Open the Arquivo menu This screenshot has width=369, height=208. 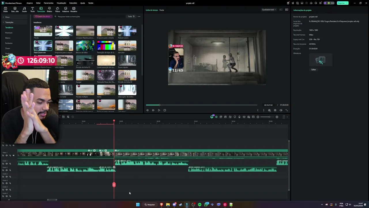[29, 3]
